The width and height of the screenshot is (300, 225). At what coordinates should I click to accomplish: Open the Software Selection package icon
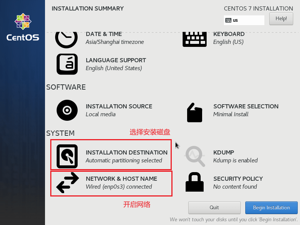coord(195,112)
